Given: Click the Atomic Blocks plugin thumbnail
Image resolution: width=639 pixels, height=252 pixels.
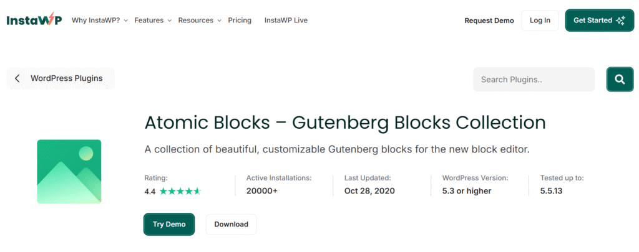Looking at the screenshot, I should [x=69, y=171].
